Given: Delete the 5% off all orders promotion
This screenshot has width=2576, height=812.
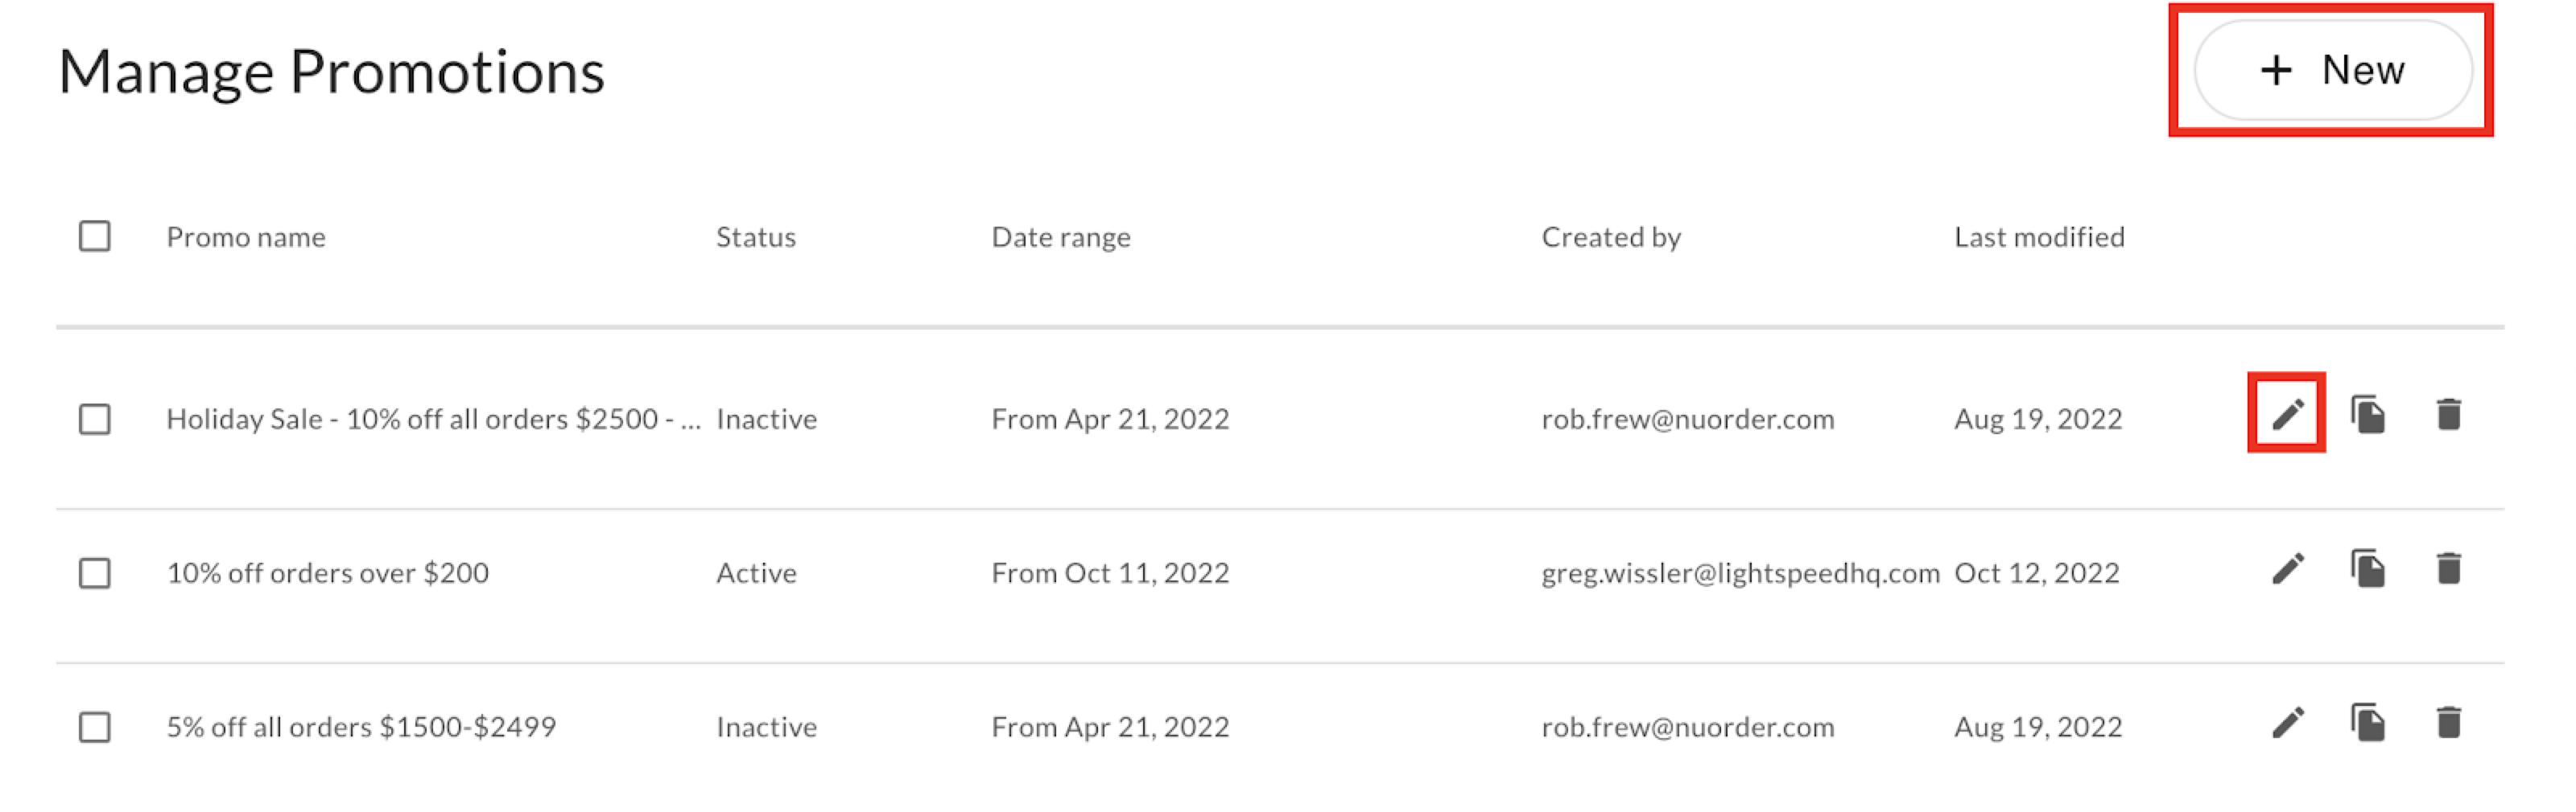Looking at the screenshot, I should pos(2448,723).
